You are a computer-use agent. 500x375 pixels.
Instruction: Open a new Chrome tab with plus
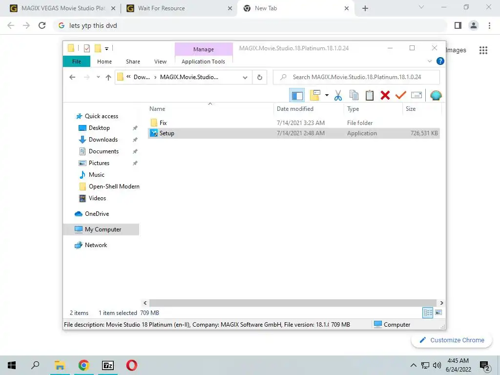tap(365, 9)
